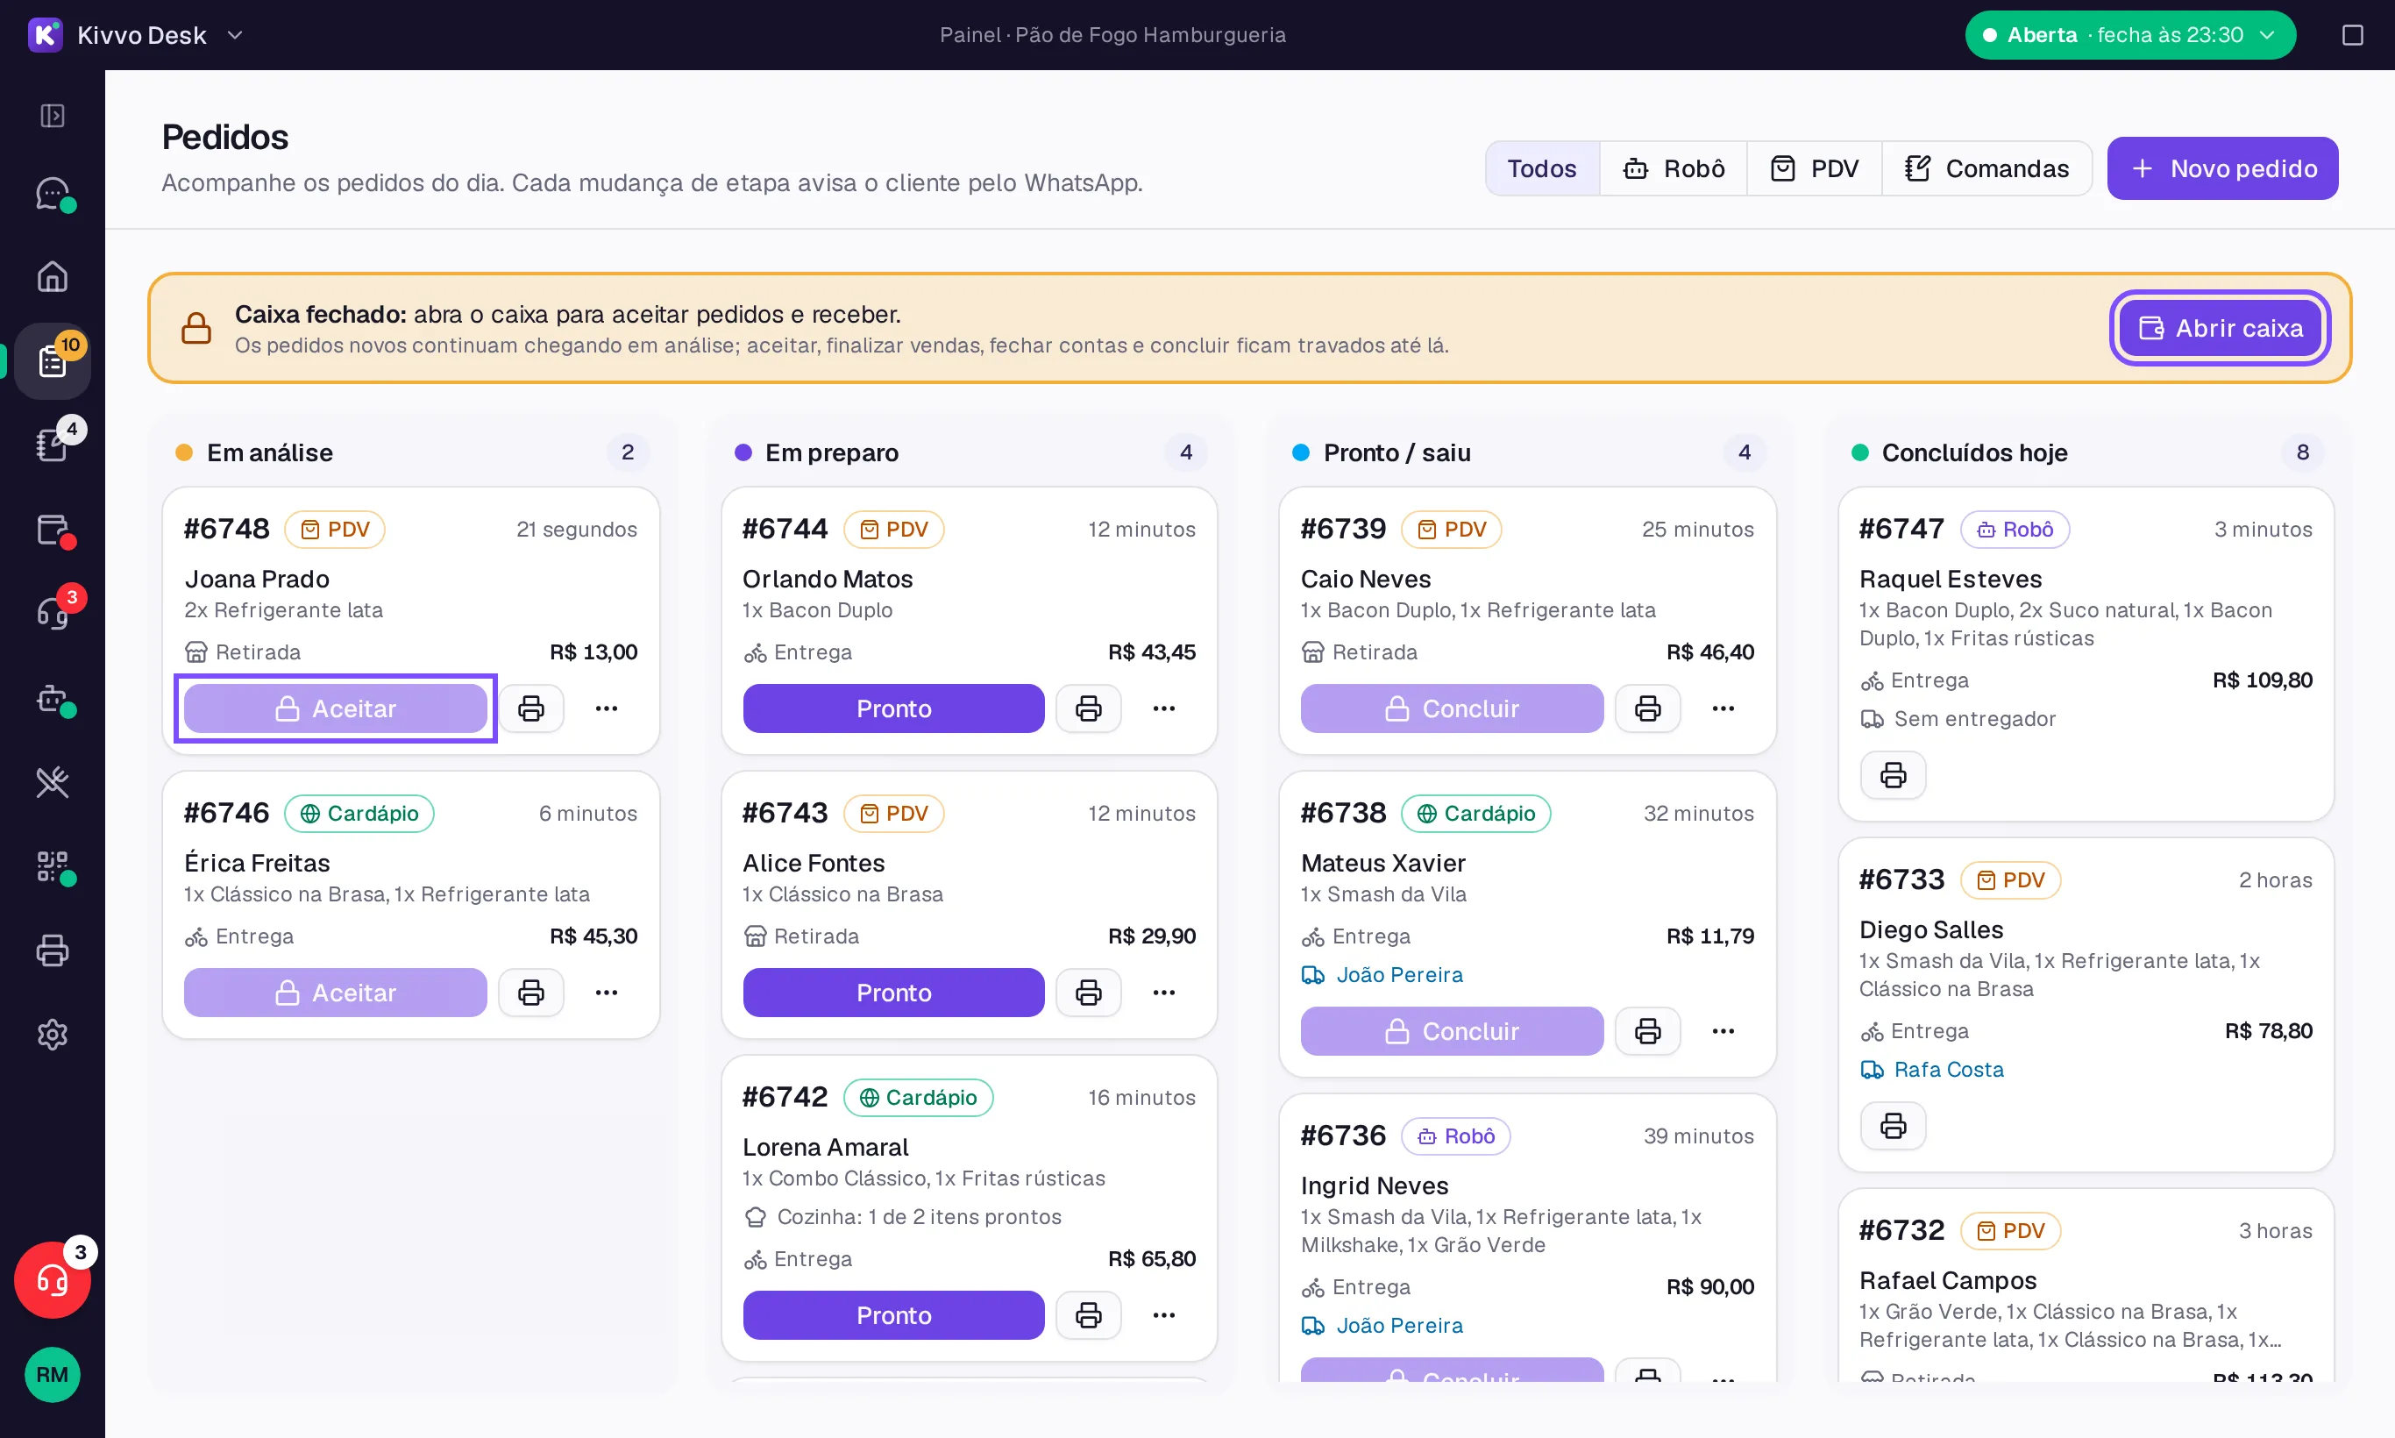
Task: Filter orders by Robô tab
Action: (x=1674, y=168)
